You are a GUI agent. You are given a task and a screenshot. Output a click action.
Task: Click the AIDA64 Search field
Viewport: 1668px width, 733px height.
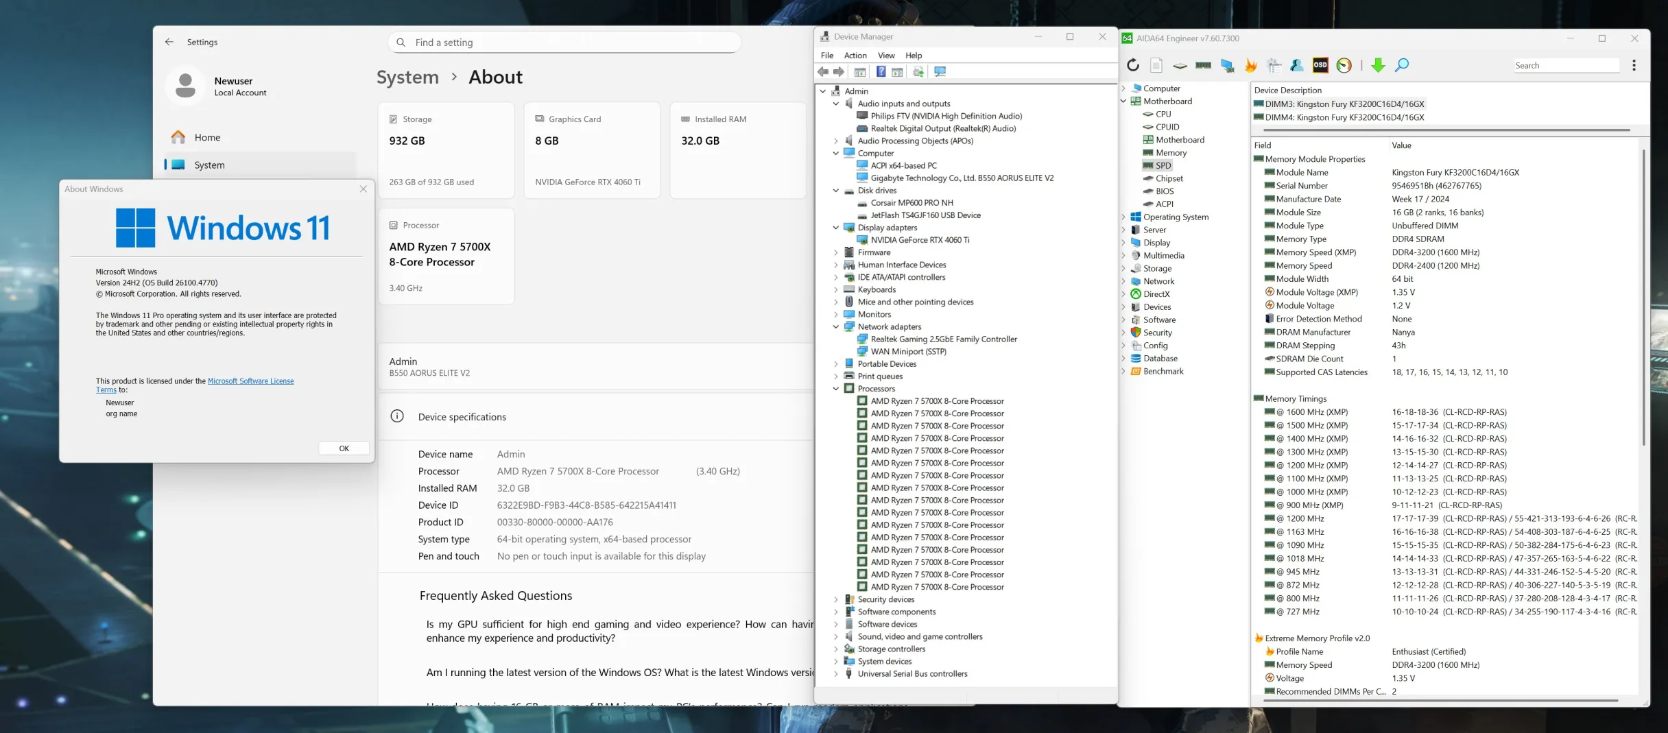click(1566, 65)
